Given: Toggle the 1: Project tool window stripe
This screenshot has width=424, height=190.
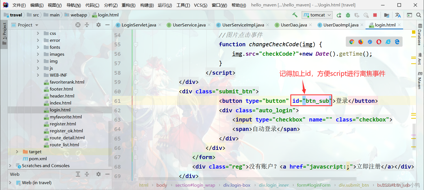Looking at the screenshot, I should coord(4,34).
